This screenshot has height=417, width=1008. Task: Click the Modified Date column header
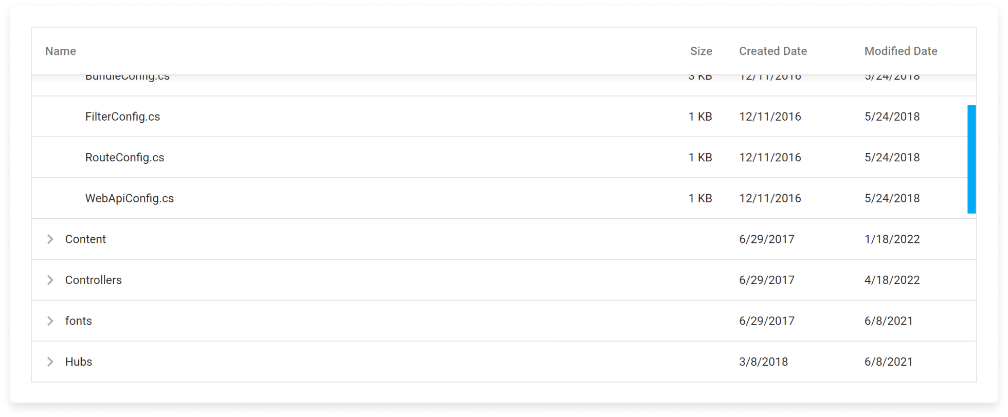pos(901,51)
